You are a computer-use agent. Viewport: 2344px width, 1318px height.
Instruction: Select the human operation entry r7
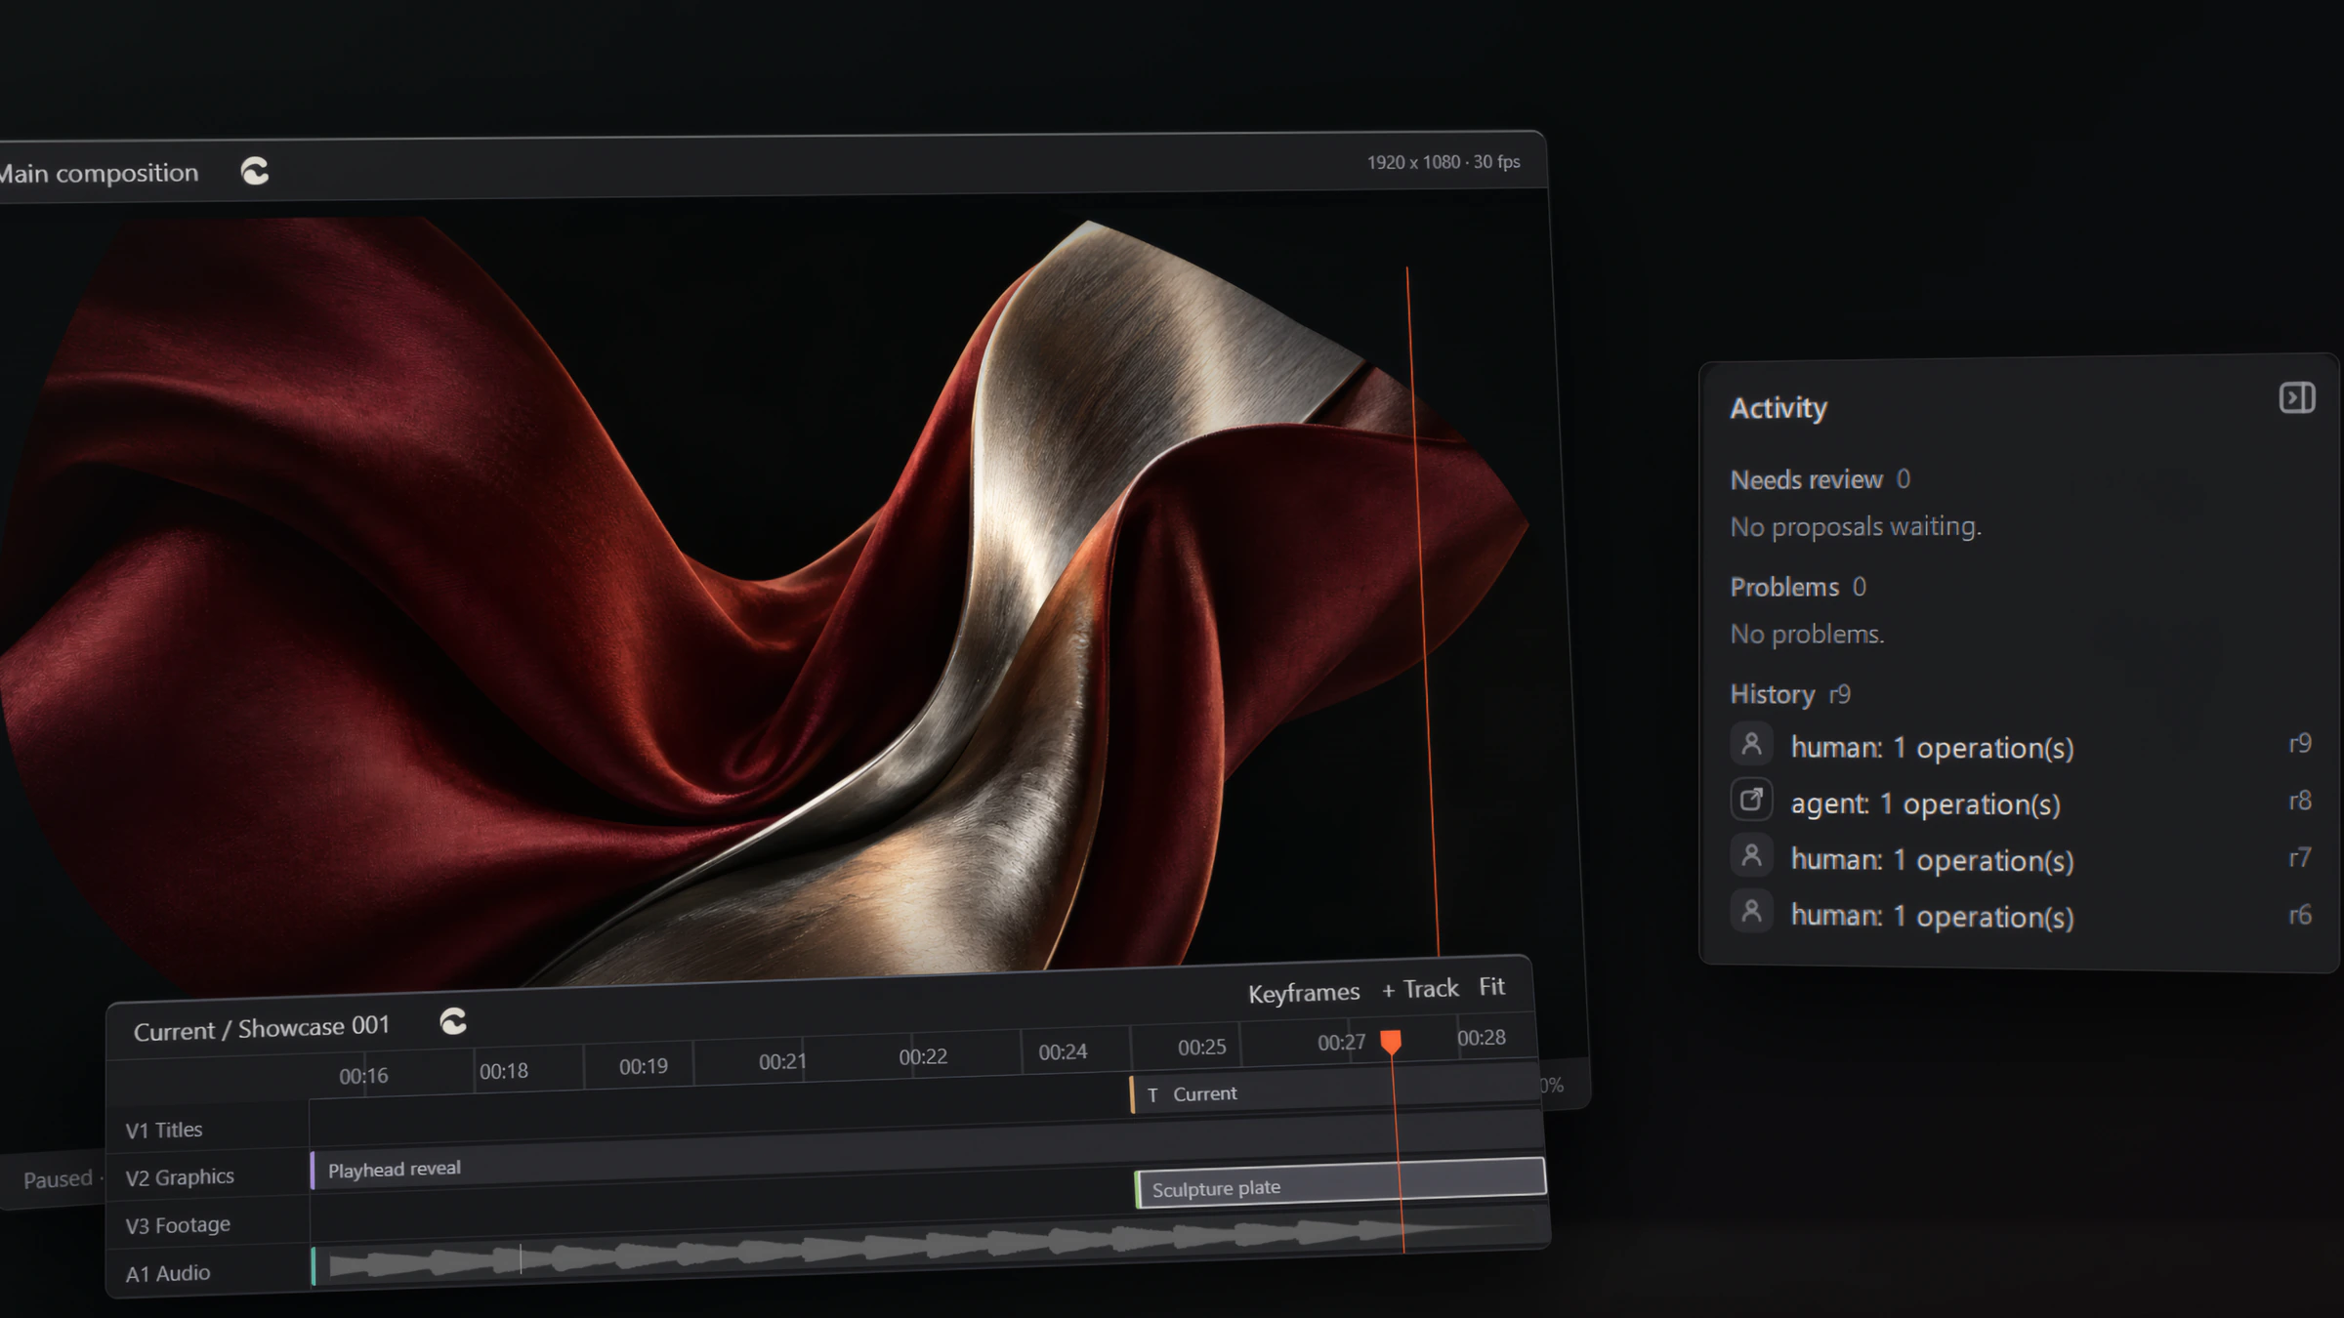click(2021, 859)
